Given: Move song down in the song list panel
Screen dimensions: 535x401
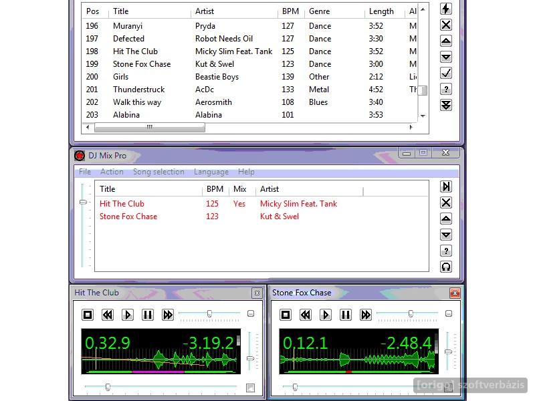Looking at the screenshot, I should tap(446, 57).
